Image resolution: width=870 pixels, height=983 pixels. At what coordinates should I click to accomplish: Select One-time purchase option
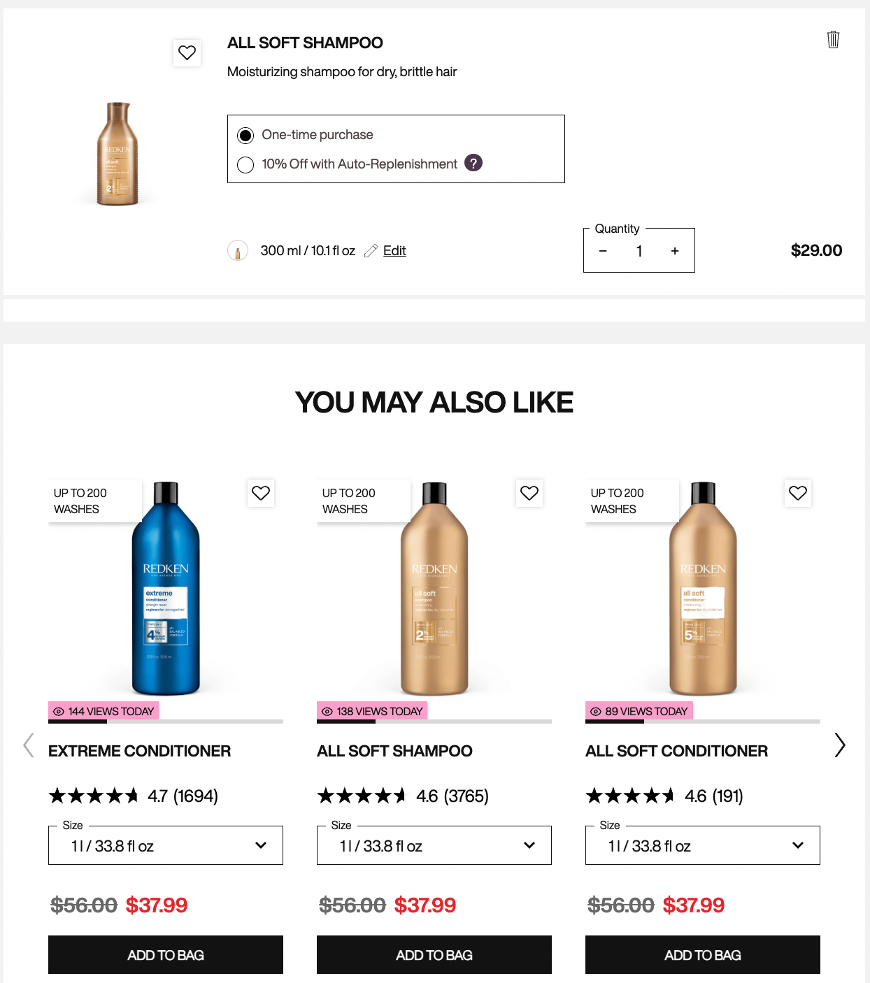[245, 135]
